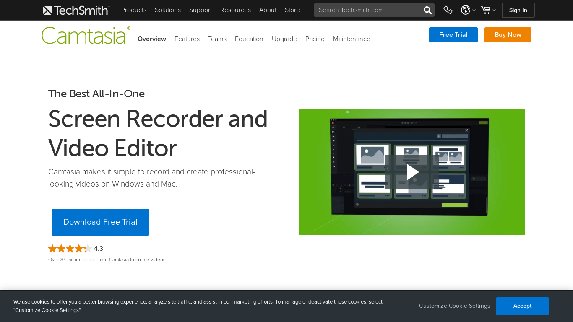Viewport: 573px width, 322px height.
Task: Click the Camtasia logo
Action: coord(86,36)
